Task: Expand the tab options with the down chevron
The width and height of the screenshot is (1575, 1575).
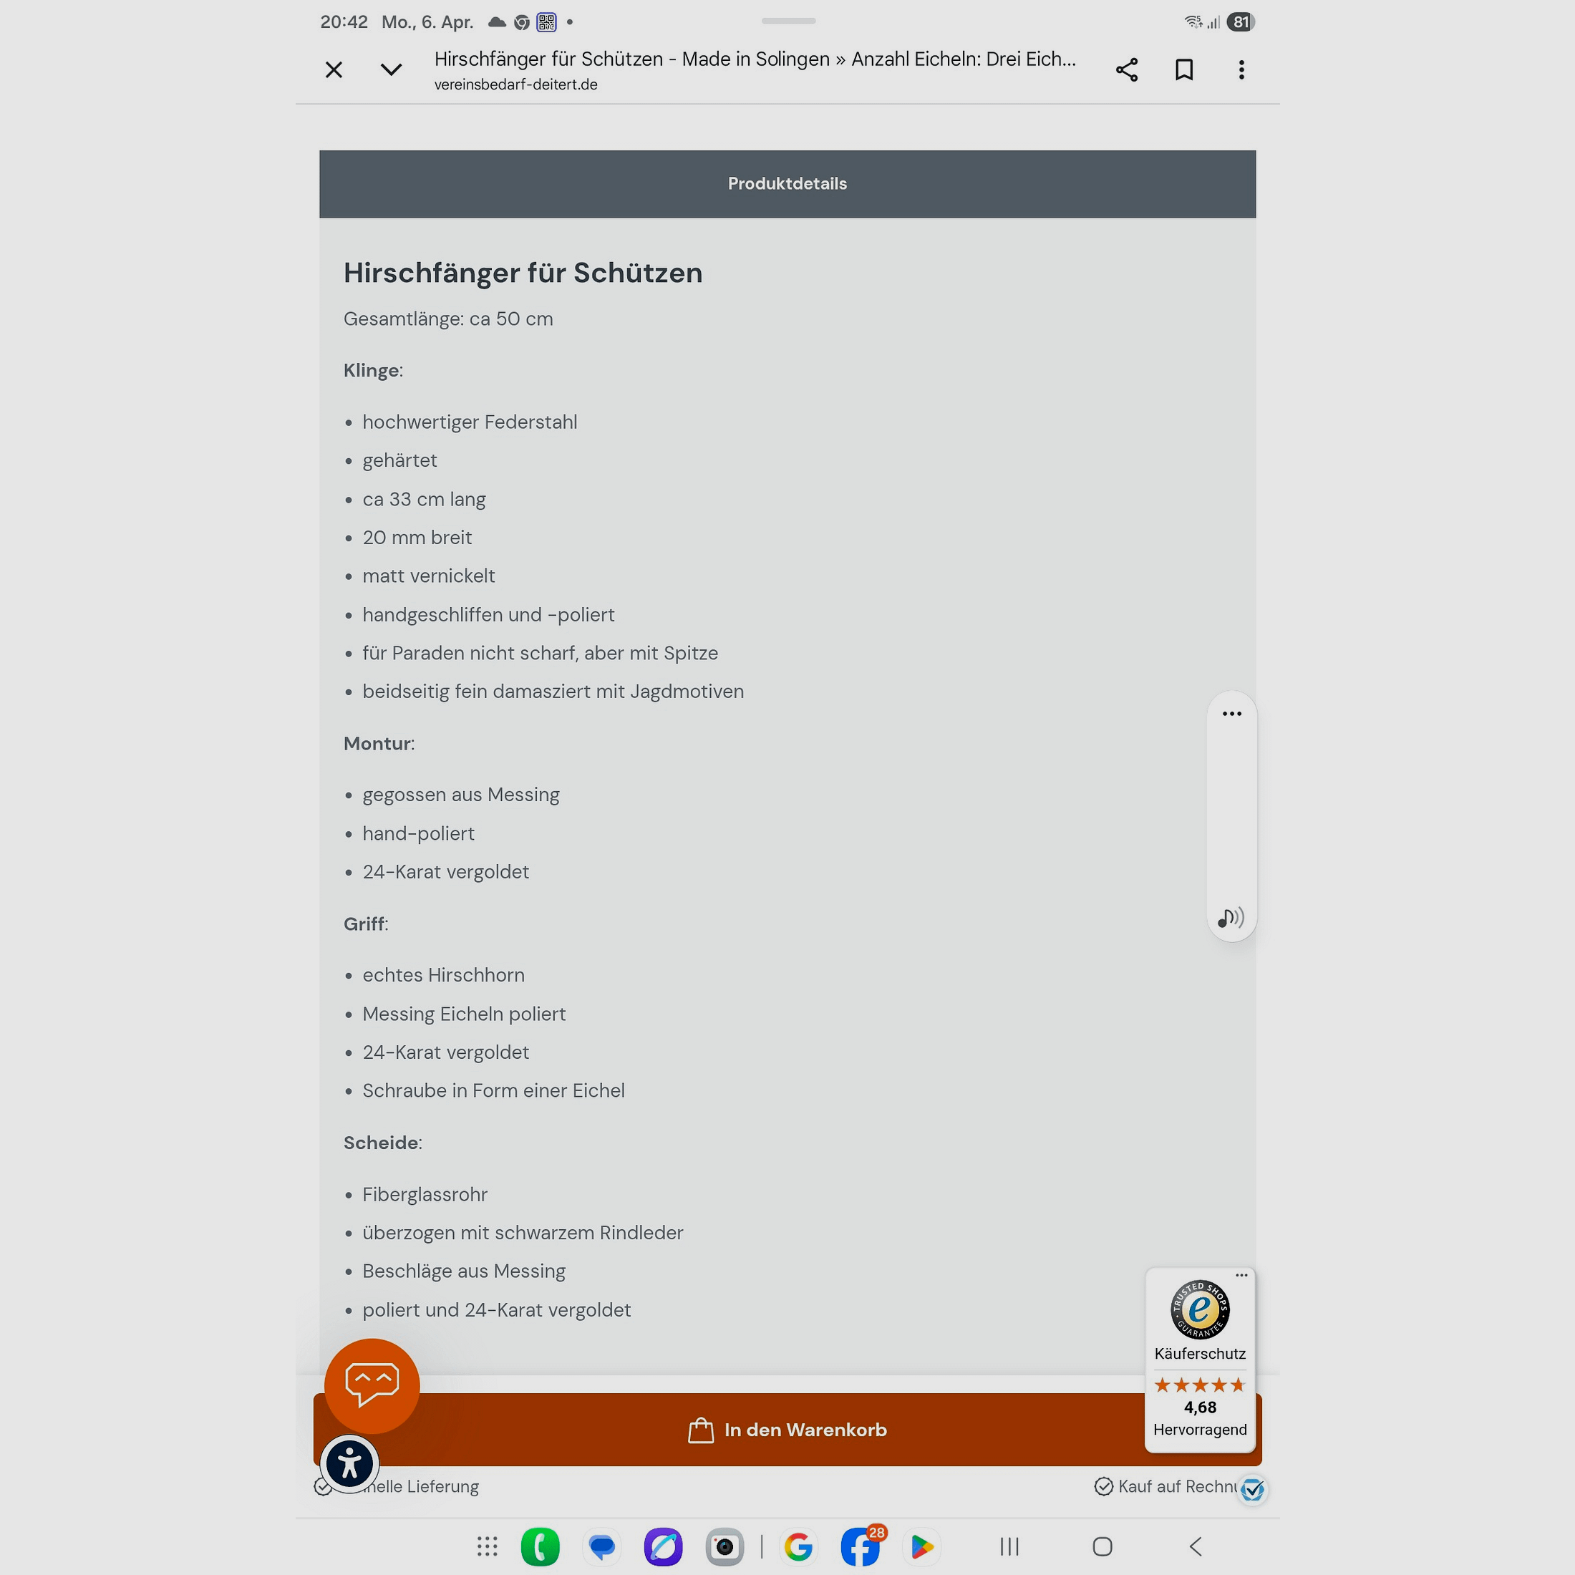Action: (x=392, y=70)
